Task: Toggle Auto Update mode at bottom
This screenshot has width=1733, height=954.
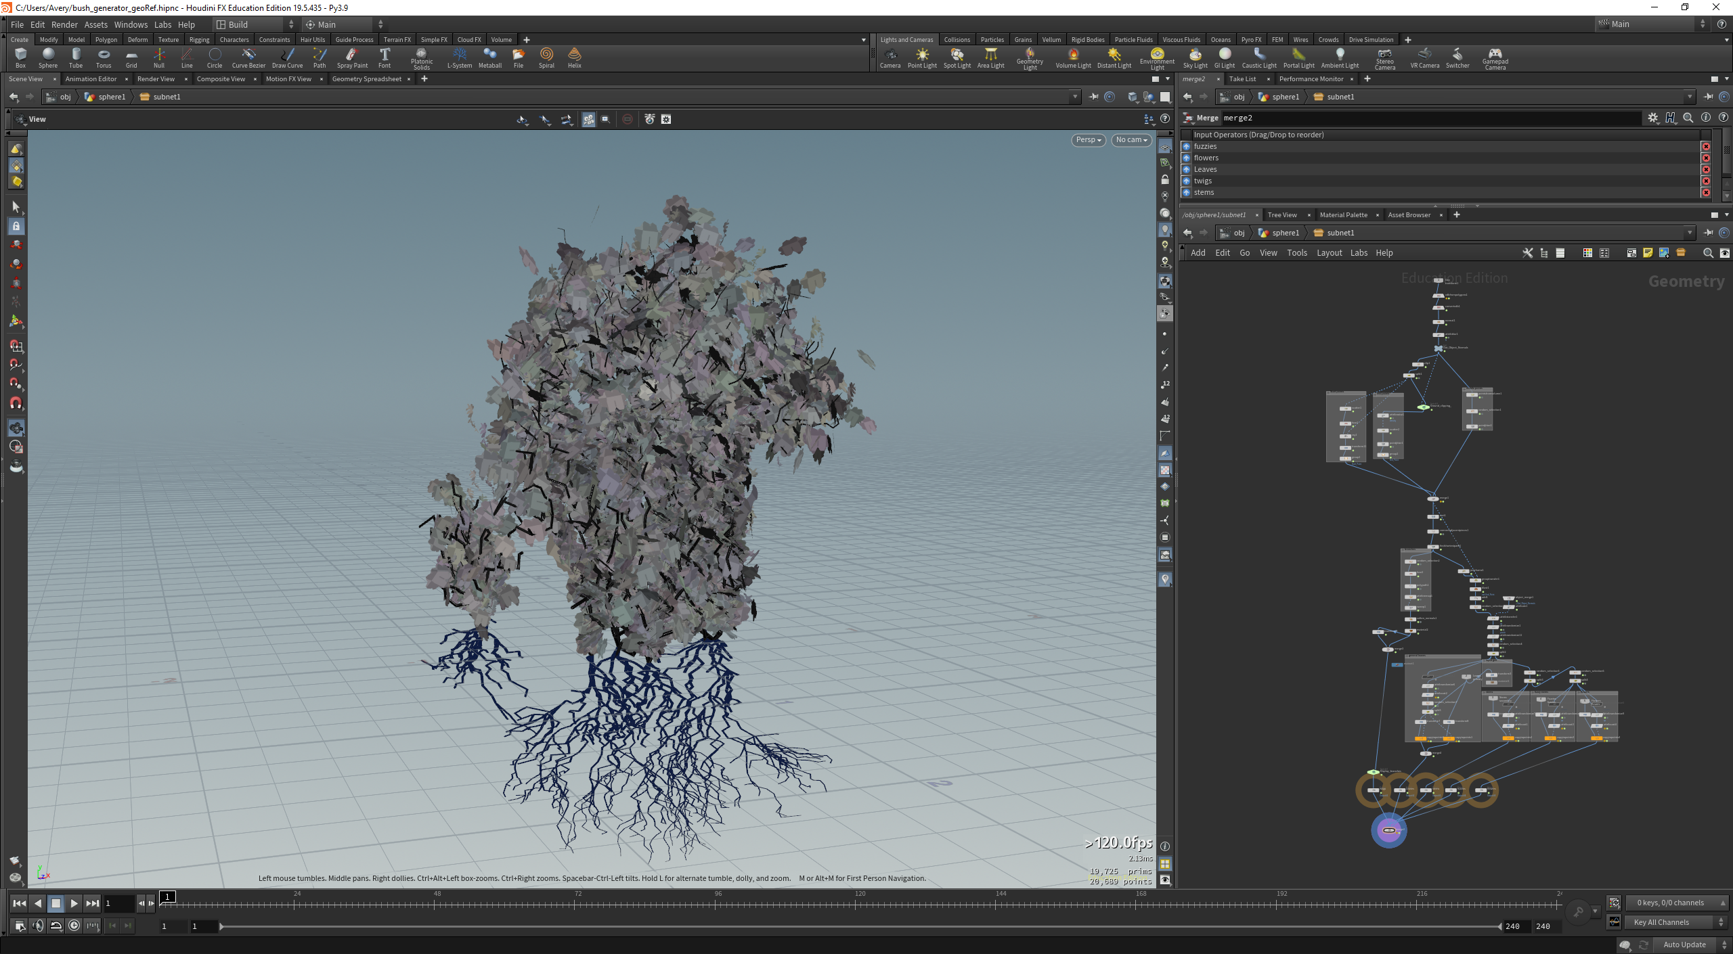Action: coord(1684,945)
